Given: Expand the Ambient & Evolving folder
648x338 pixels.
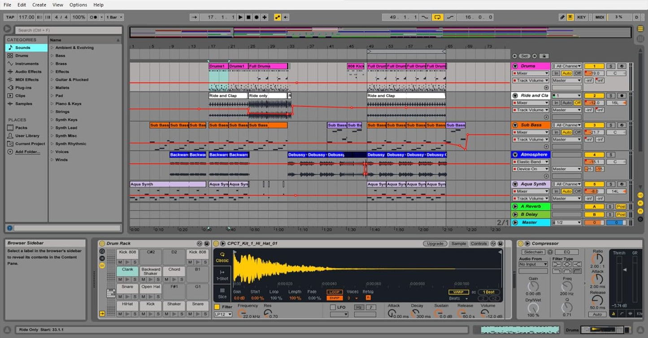Looking at the screenshot, I should 52,48.
